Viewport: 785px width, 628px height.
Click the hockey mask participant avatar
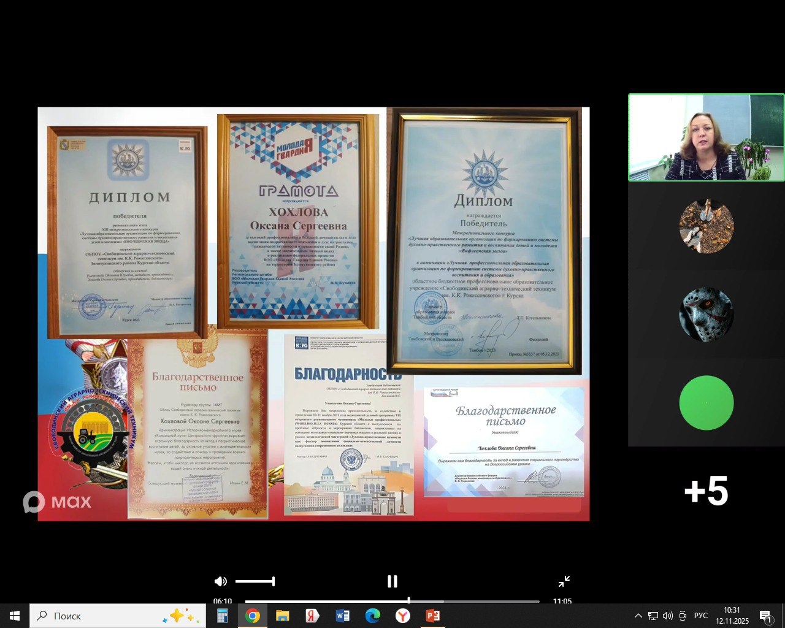706,314
